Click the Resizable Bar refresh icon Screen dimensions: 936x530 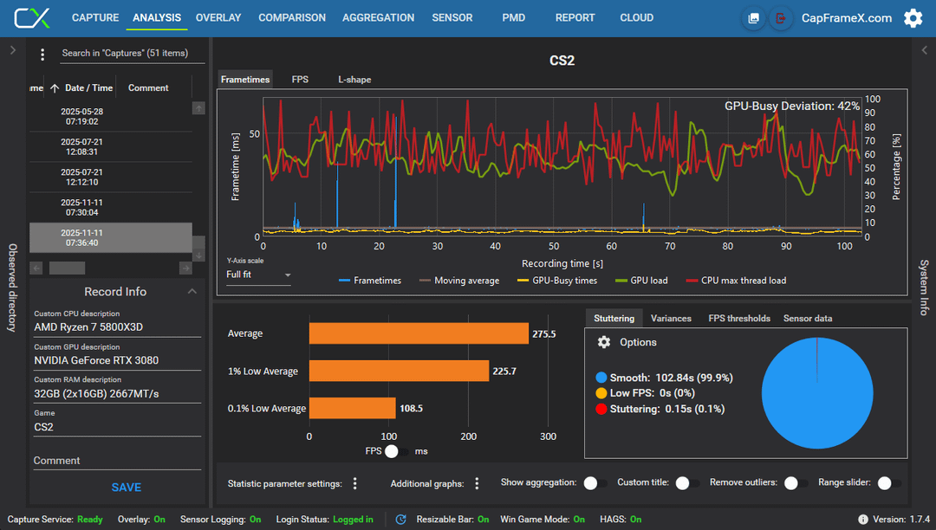pos(400,520)
